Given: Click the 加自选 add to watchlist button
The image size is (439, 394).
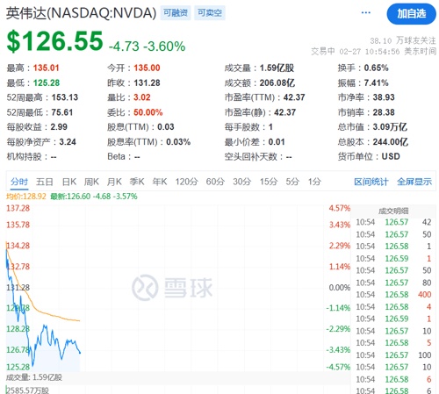Looking at the screenshot, I should [x=411, y=14].
